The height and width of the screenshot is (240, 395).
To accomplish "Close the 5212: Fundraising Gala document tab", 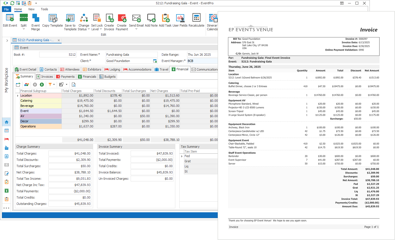I will [x=58, y=40].
